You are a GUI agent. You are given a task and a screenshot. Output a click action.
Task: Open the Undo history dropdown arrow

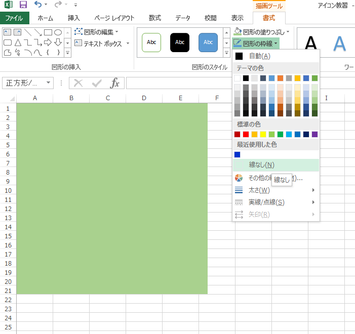pyautogui.click(x=46, y=4)
